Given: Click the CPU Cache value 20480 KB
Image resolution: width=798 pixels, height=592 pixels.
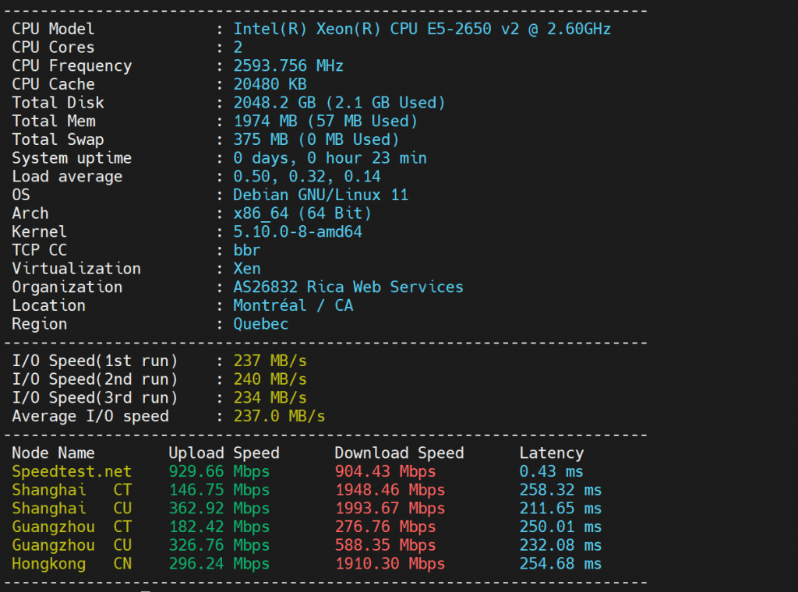Looking at the screenshot, I should (270, 84).
